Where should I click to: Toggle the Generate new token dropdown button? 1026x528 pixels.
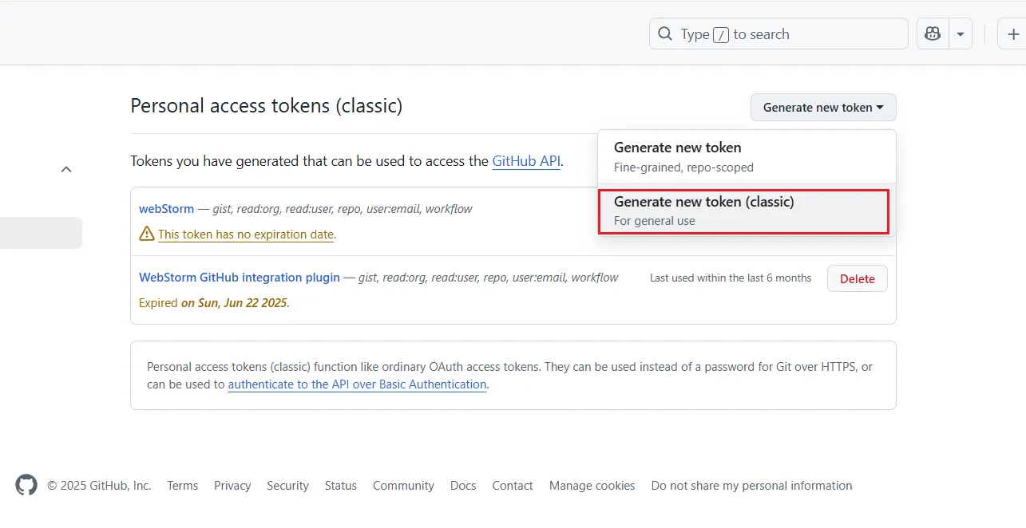[x=822, y=108]
